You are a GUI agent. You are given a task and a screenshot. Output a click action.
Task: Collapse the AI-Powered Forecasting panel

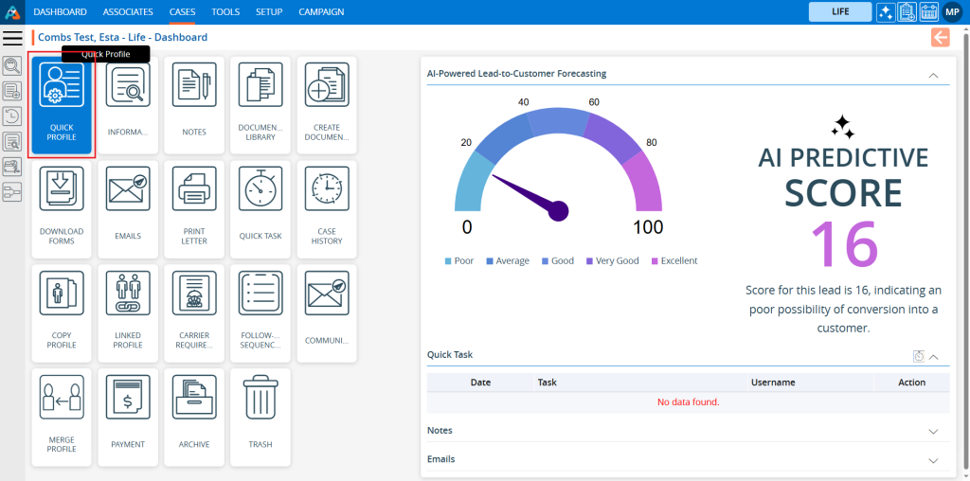tap(933, 75)
